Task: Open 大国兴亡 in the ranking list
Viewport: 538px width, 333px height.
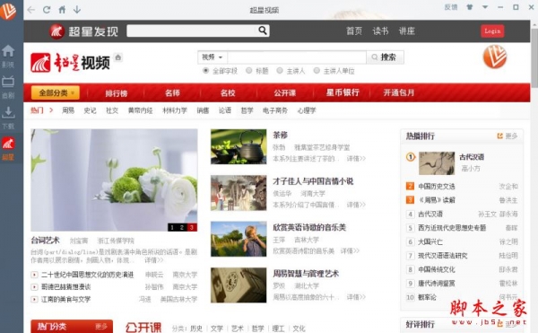Action: pyautogui.click(x=430, y=241)
